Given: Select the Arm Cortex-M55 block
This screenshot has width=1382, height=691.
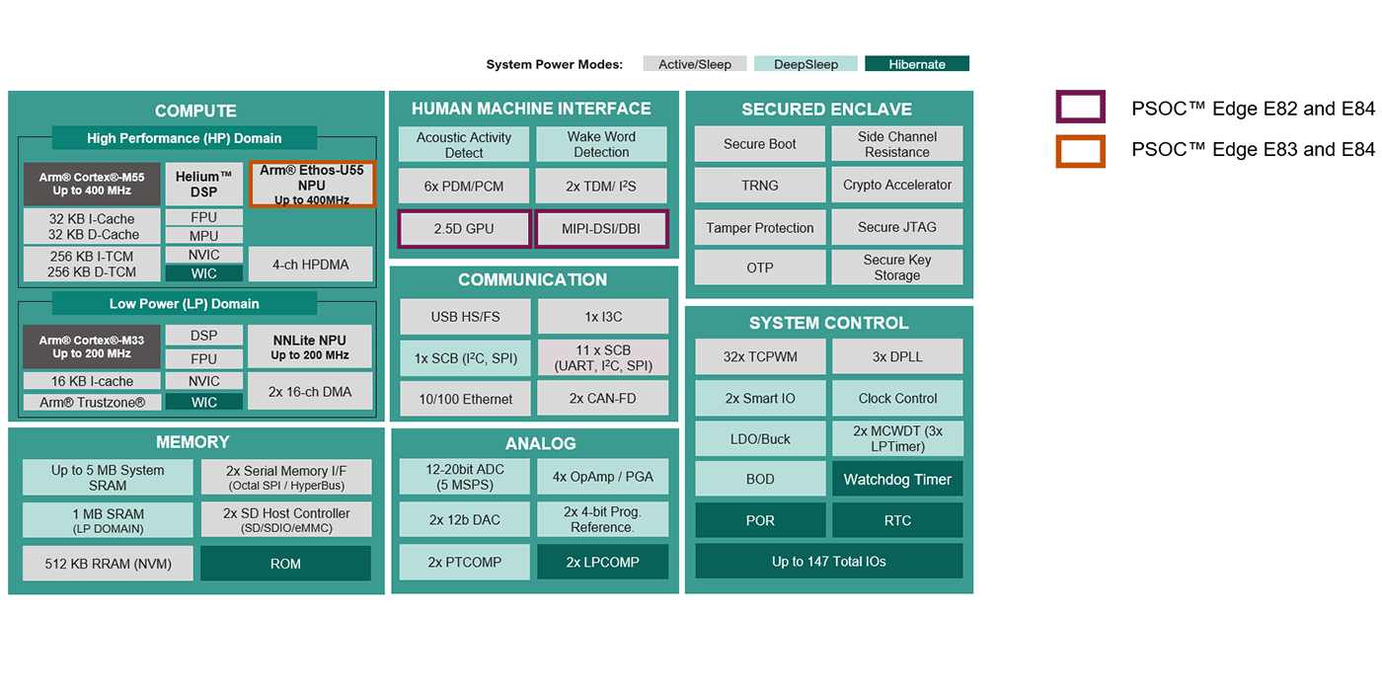Looking at the screenshot, I should click(92, 184).
